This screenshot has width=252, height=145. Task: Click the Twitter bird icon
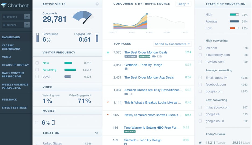(x=200, y=142)
